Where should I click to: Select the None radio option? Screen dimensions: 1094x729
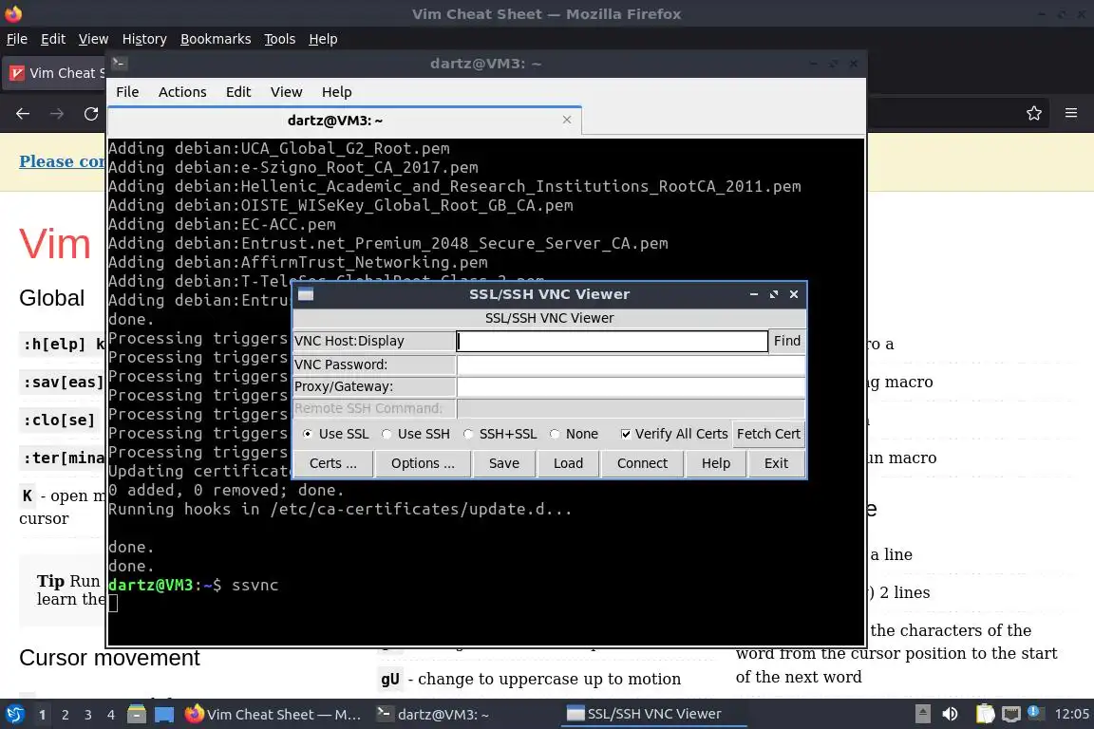pyautogui.click(x=555, y=434)
